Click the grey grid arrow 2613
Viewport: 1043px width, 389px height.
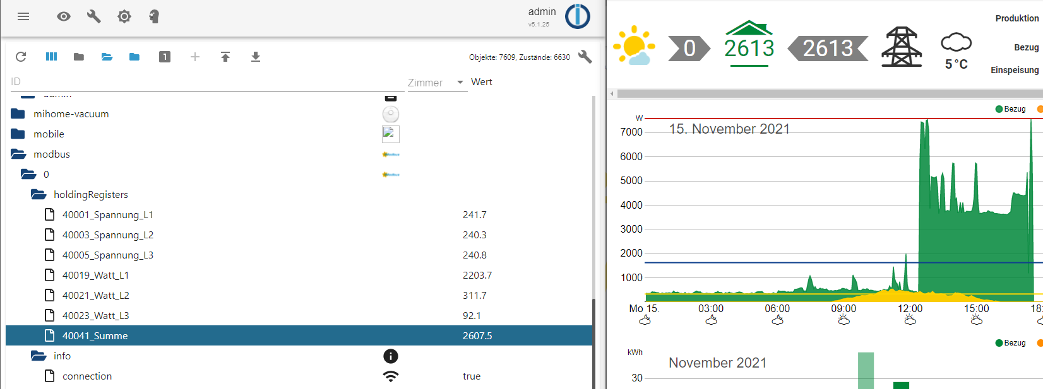pos(828,49)
